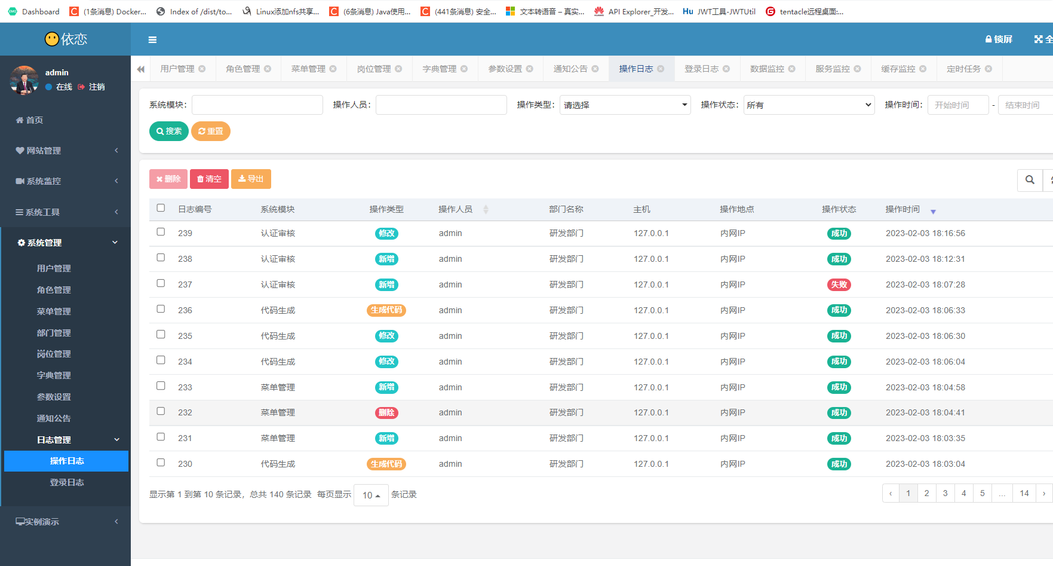Sort by 操作人员 column sort arrows
This screenshot has height=566, width=1053.
tap(486, 209)
